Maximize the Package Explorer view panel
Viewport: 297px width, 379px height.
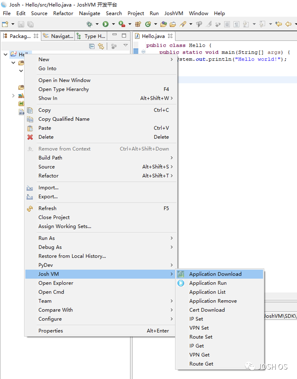(x=124, y=36)
